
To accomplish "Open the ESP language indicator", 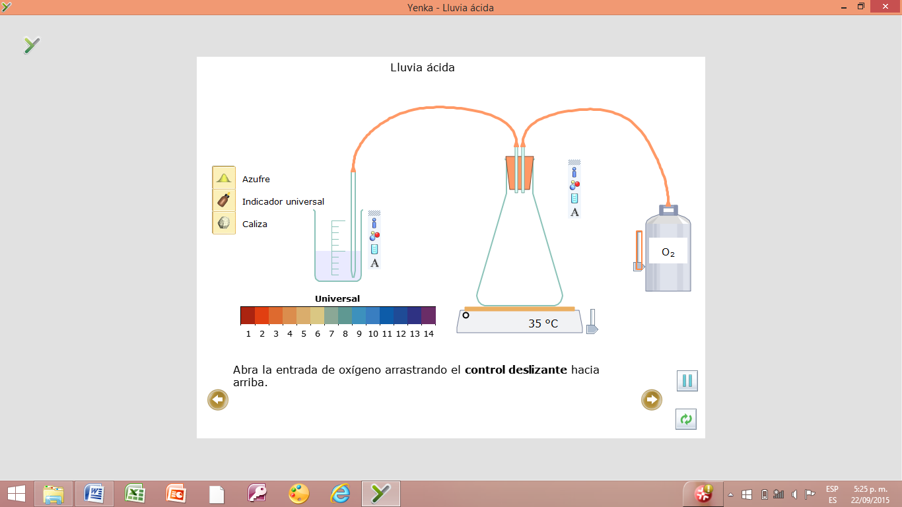I will 832,494.
